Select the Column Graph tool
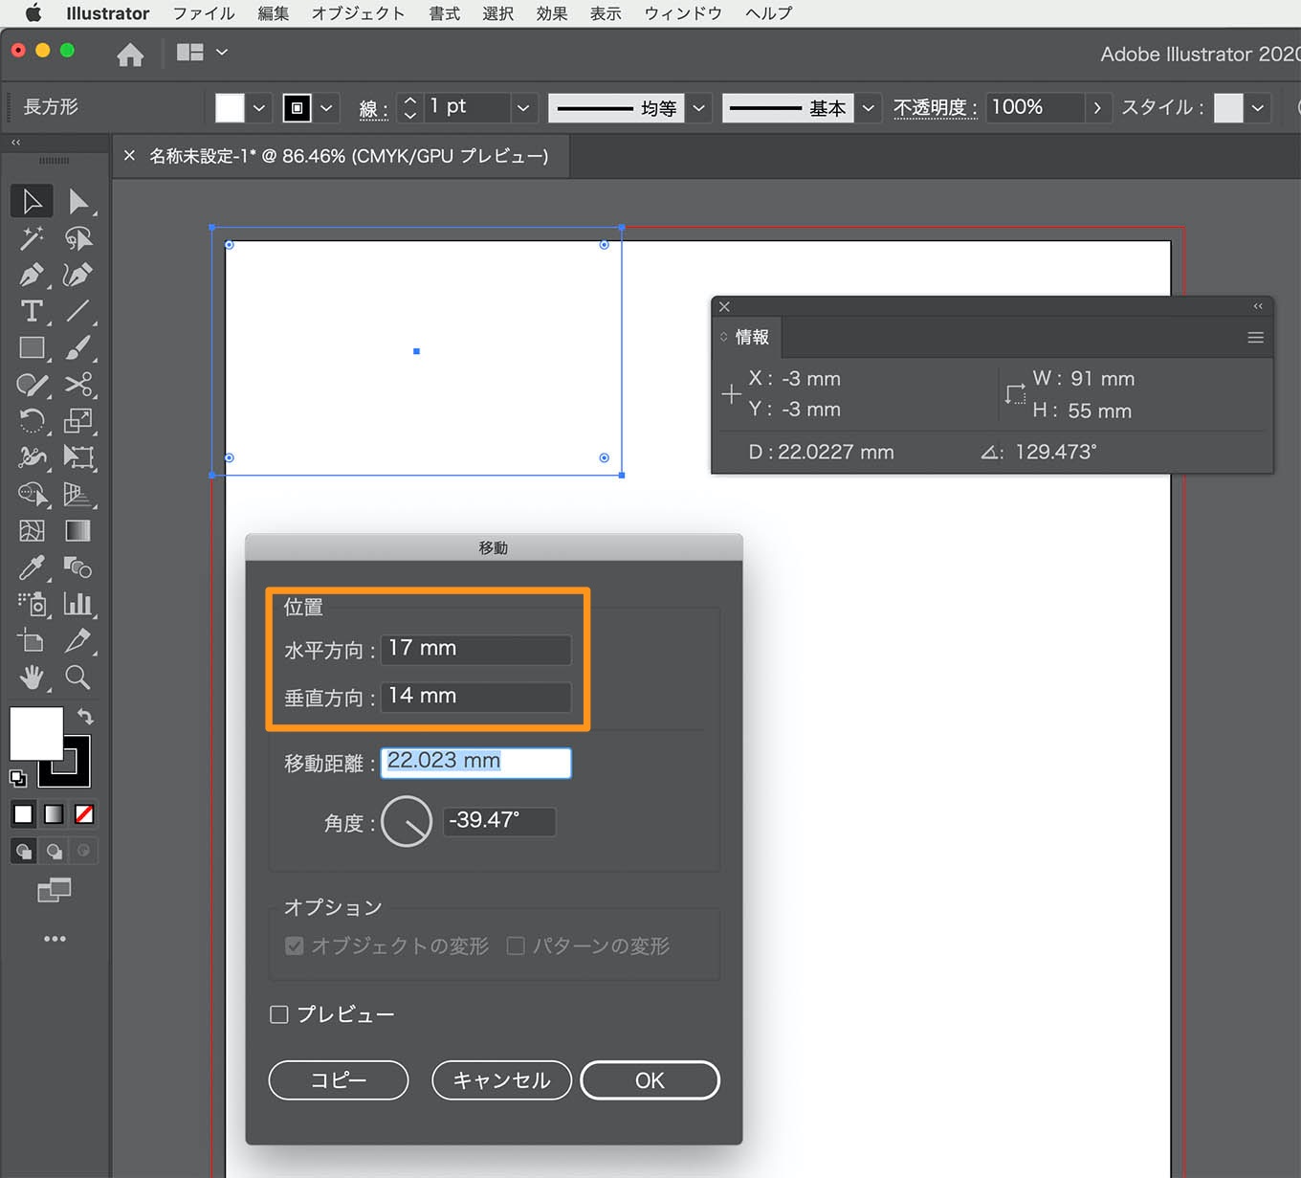The height and width of the screenshot is (1178, 1301). click(78, 604)
